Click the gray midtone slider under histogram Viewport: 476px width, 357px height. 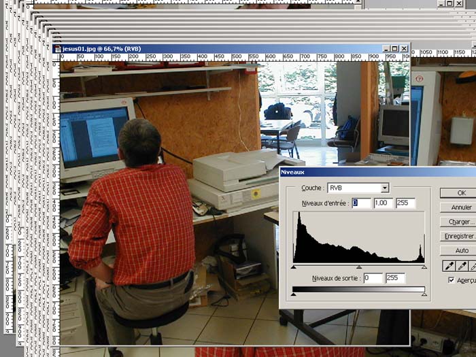[x=359, y=267]
